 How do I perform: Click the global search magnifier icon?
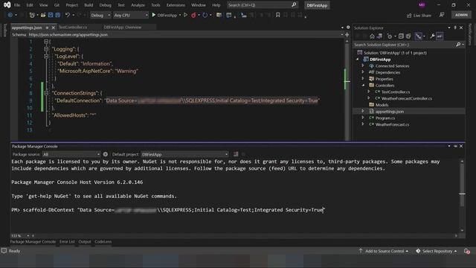tap(294, 5)
